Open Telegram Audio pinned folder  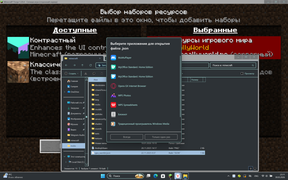tap(76, 135)
